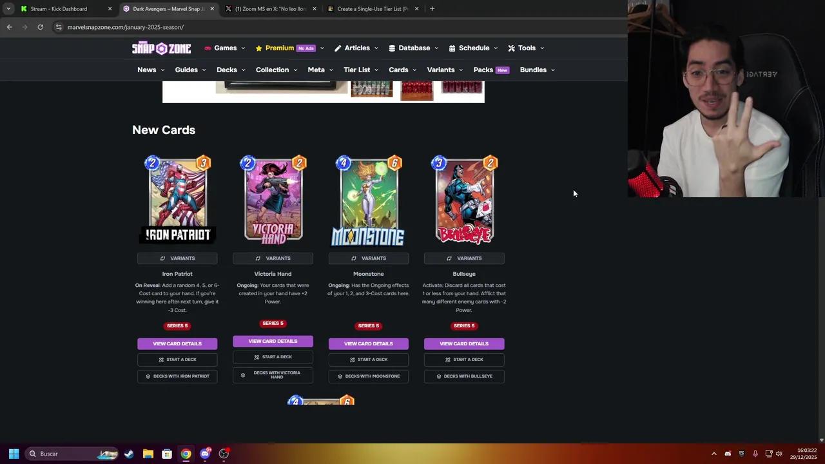Open the Variants submenu

(x=445, y=70)
